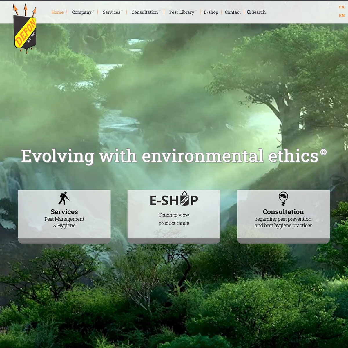Click the Services heading in the card
The image size is (348, 348).
(64, 212)
